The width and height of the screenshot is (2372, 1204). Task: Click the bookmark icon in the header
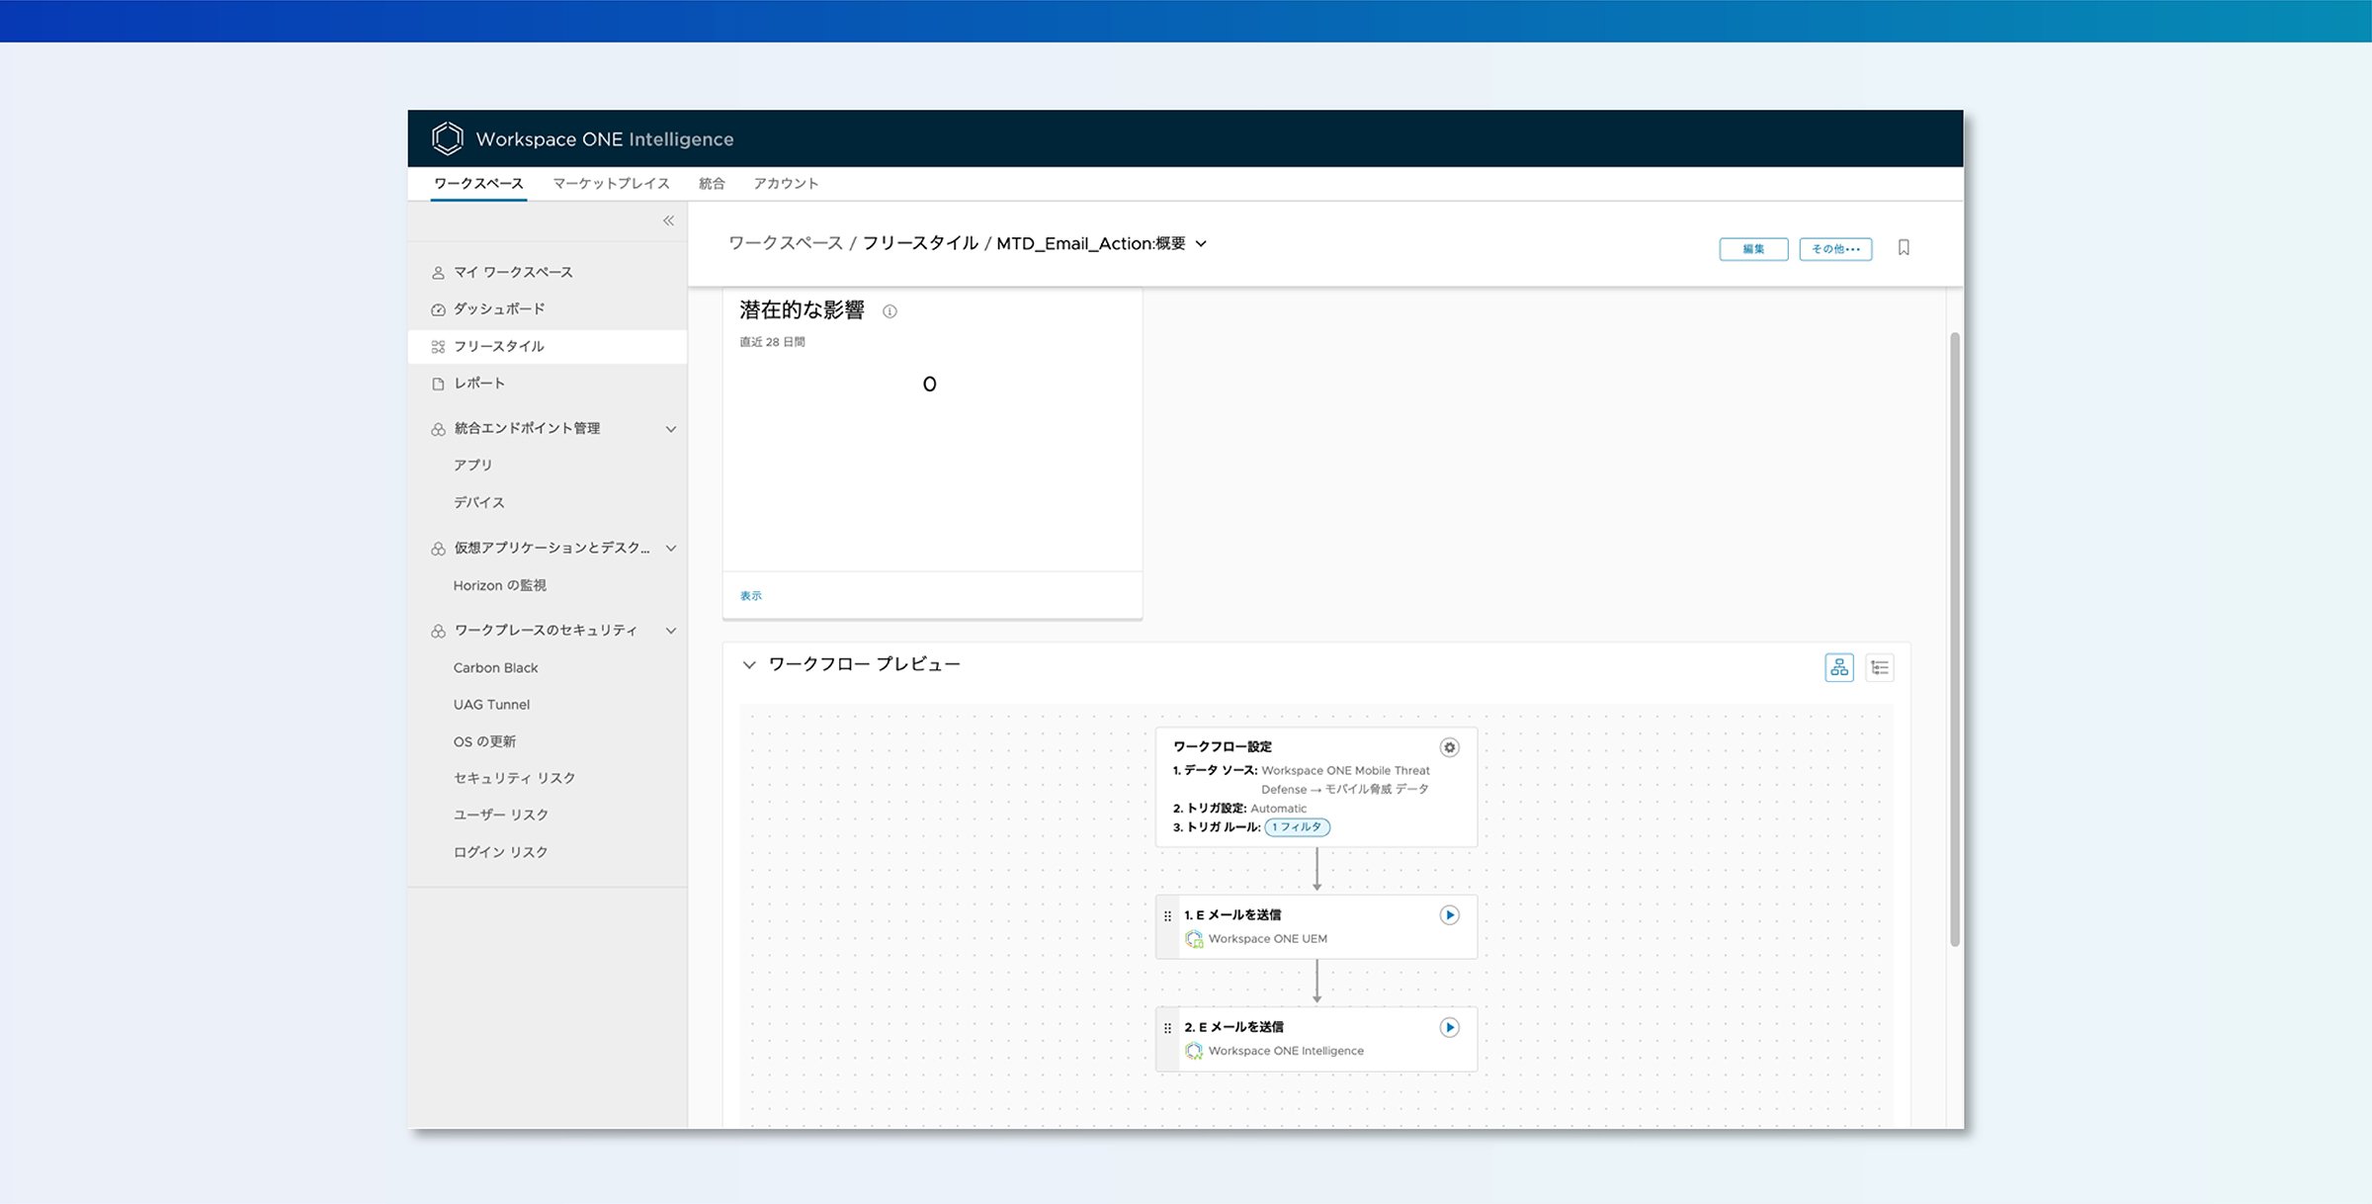point(1904,247)
